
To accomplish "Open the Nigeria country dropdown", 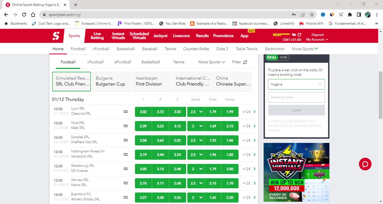I will point(297,84).
